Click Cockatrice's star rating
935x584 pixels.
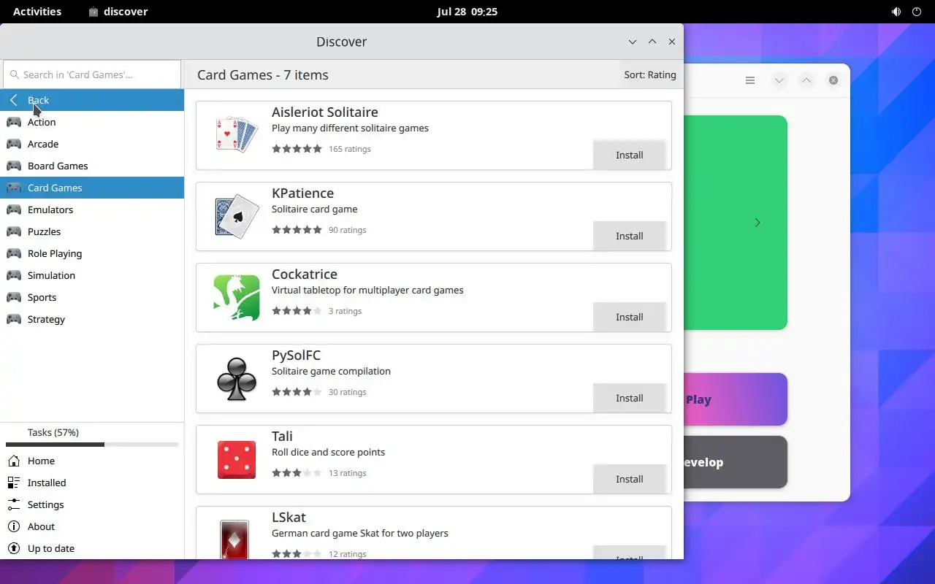(297, 311)
